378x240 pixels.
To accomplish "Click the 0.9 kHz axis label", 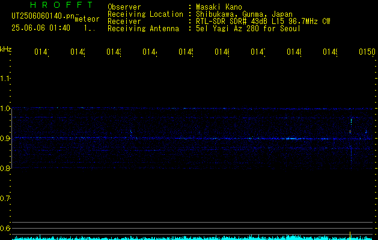I will (5, 139).
